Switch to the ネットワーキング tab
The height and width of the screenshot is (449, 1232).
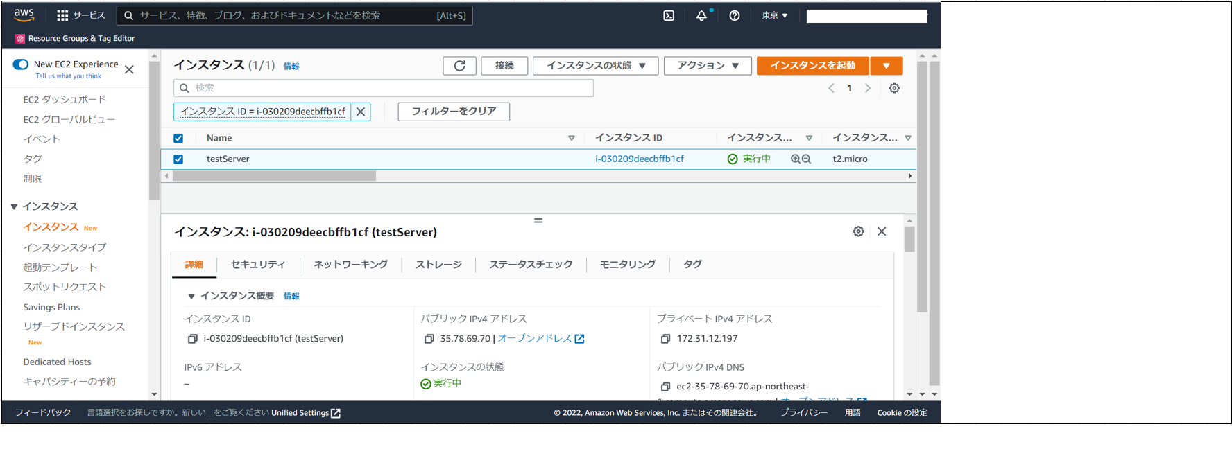(351, 265)
